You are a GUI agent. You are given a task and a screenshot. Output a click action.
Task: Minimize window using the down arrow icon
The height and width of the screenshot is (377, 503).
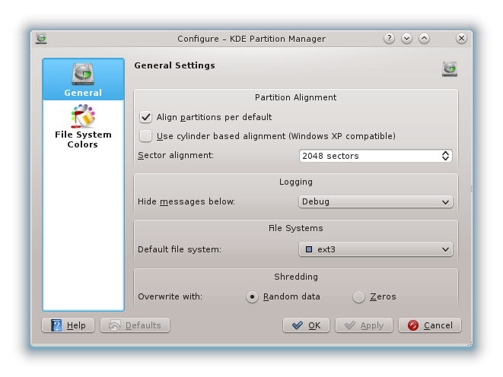[x=406, y=38]
